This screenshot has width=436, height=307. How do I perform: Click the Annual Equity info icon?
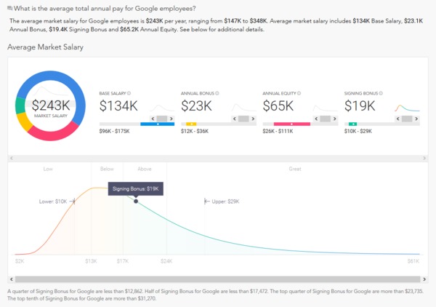click(299, 93)
